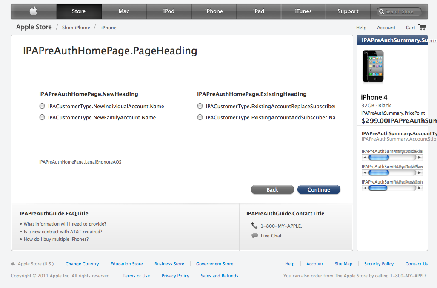Screen dimensions: 437x288
Task: Open Help link in top bar
Action: 361,28
